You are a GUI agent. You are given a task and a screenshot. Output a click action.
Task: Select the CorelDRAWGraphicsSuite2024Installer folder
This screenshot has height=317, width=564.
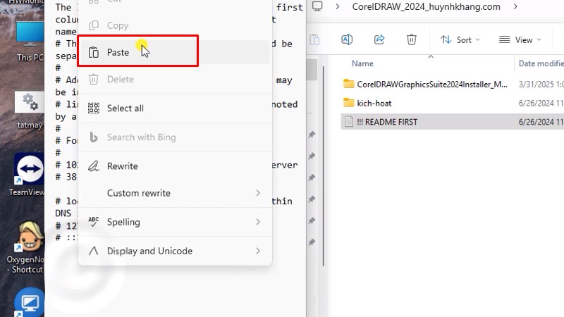coord(431,84)
